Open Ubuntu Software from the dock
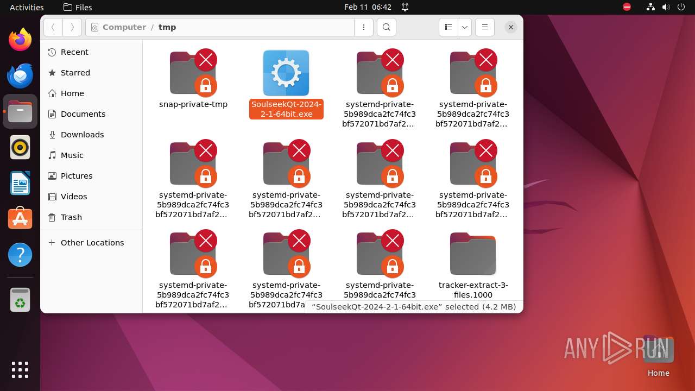695x391 pixels. 20,219
